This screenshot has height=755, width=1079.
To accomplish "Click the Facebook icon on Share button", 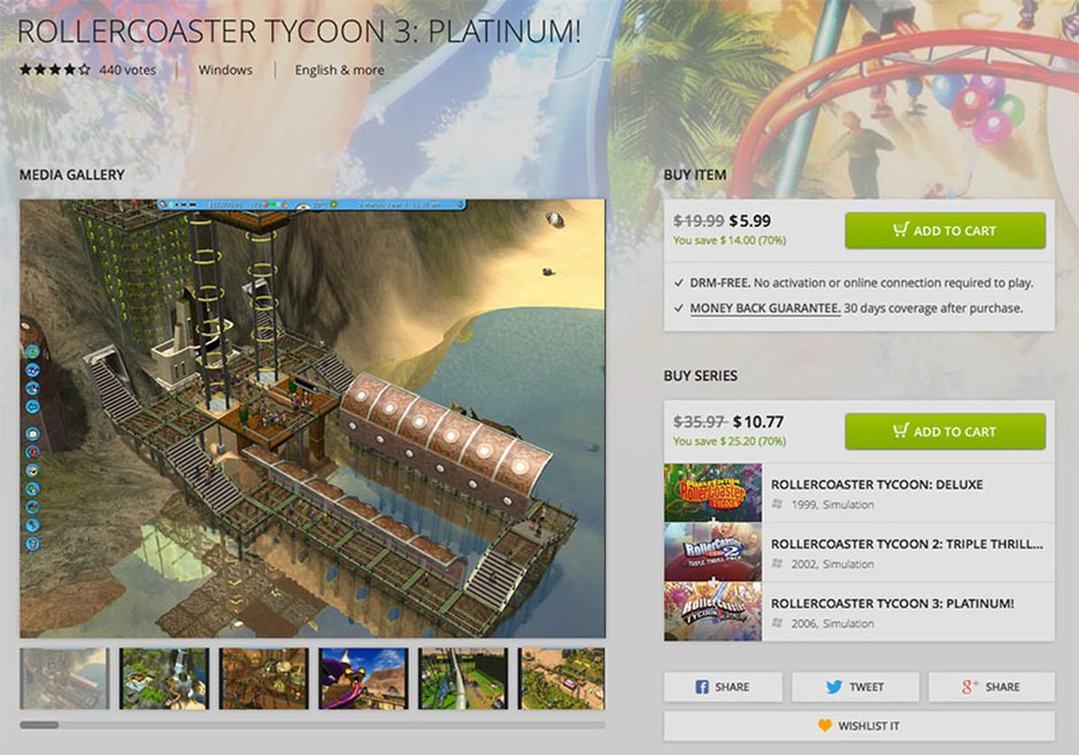I will 702,686.
